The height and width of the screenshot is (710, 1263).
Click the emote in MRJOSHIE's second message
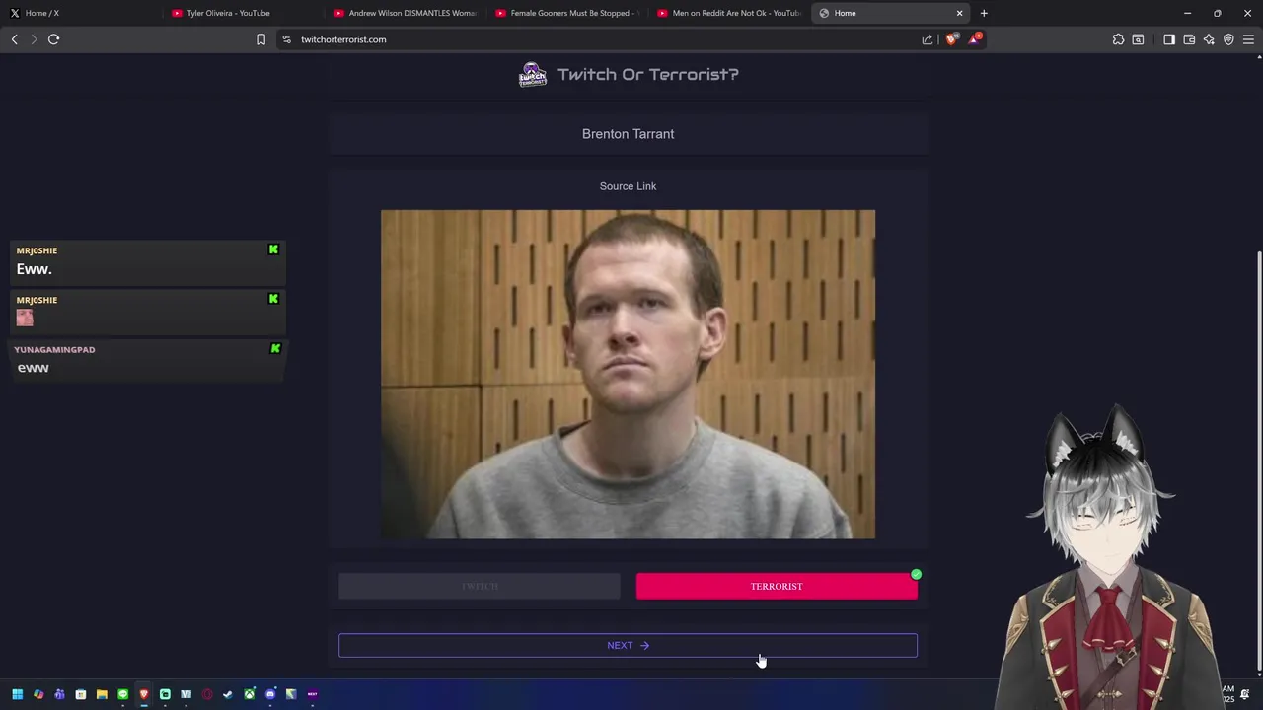pyautogui.click(x=25, y=318)
